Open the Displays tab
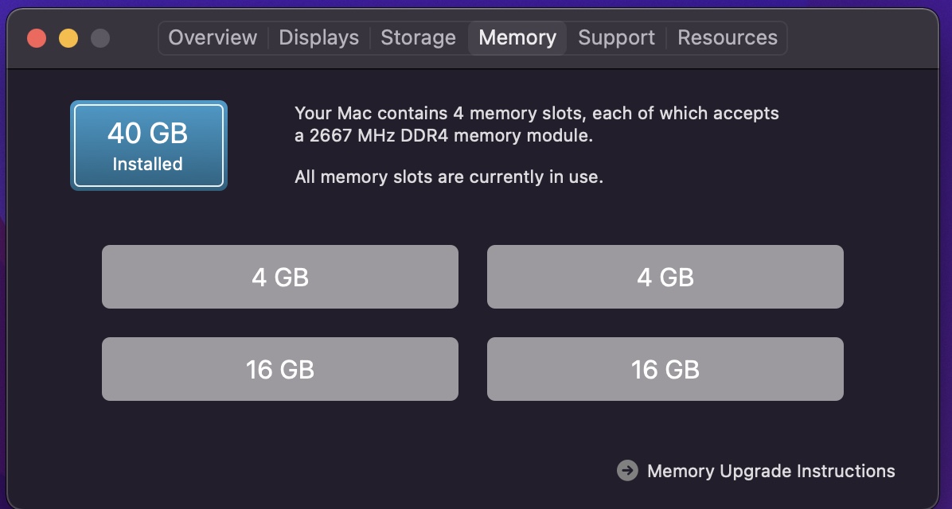This screenshot has width=952, height=509. [318, 37]
